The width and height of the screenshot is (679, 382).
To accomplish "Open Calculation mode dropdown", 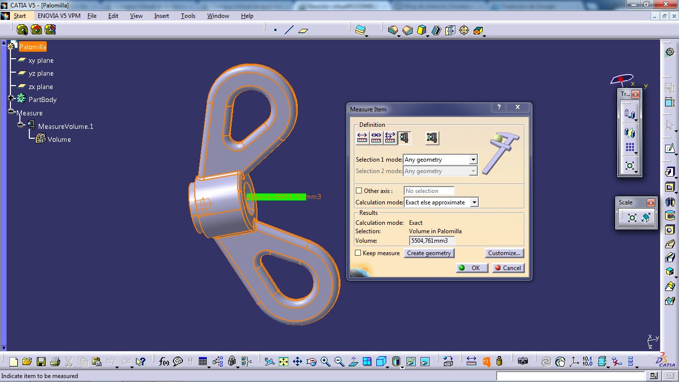I will [474, 202].
